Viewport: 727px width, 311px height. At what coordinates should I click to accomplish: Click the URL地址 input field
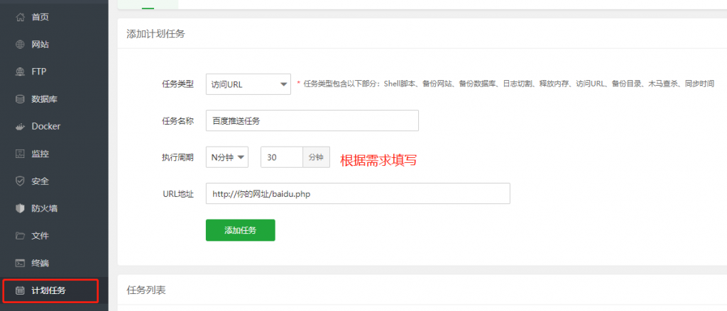pos(357,194)
